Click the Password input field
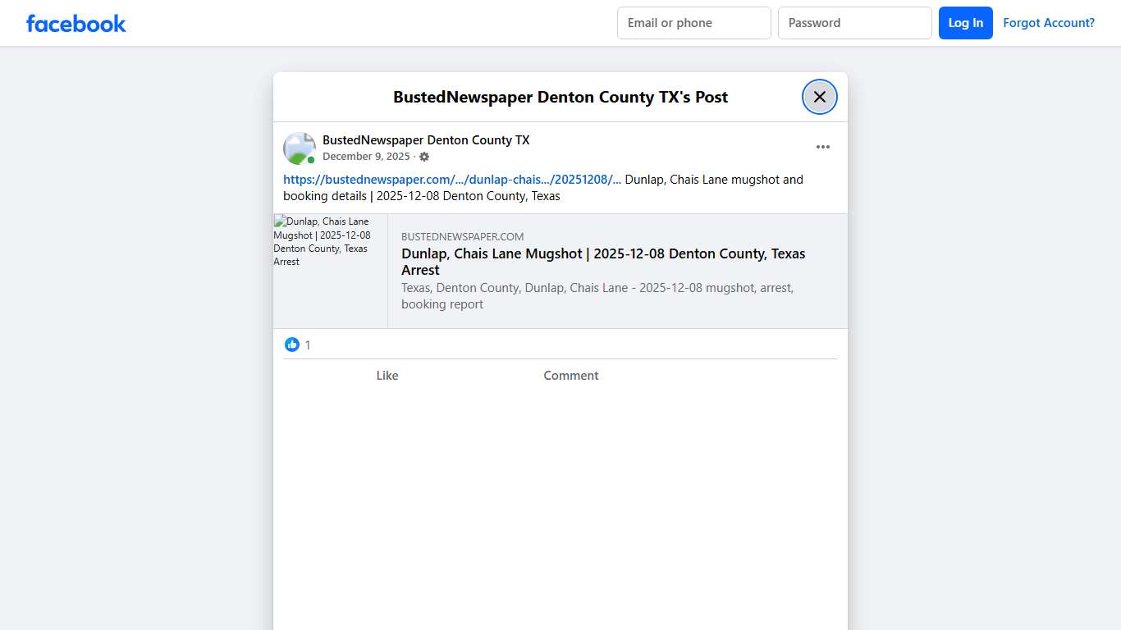 coord(854,23)
